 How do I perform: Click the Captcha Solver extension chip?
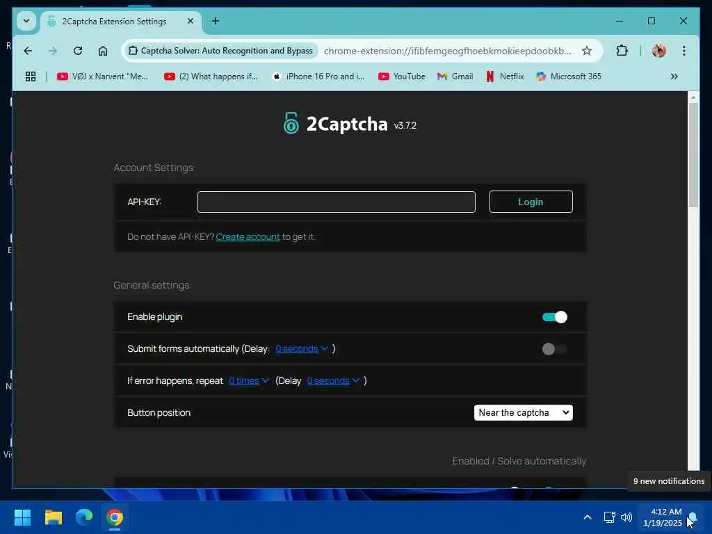pos(220,51)
